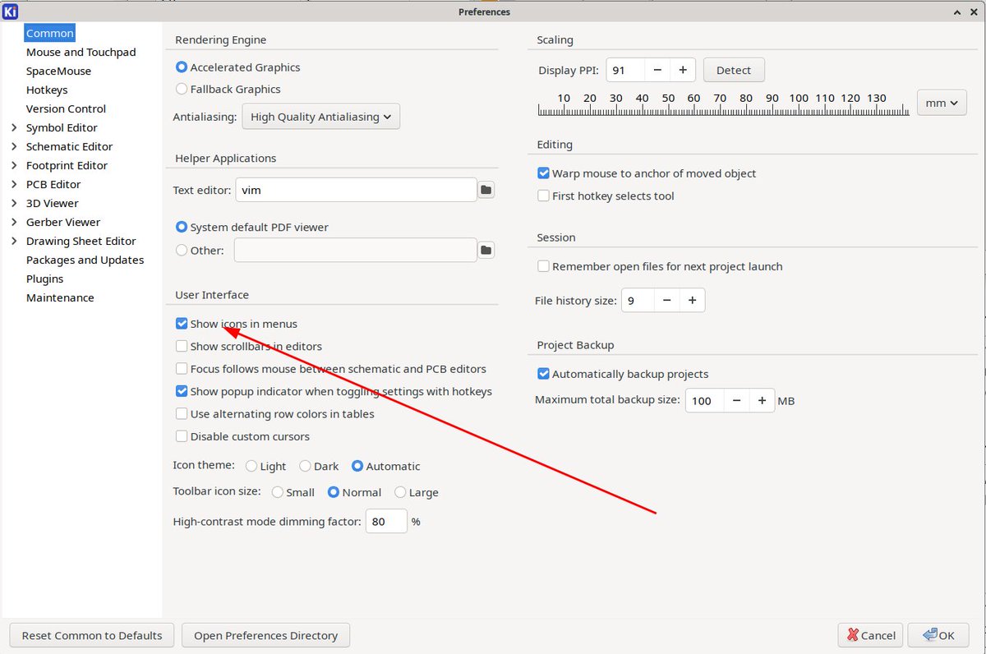Click the Other PDF viewer path field
The width and height of the screenshot is (986, 654).
click(355, 250)
